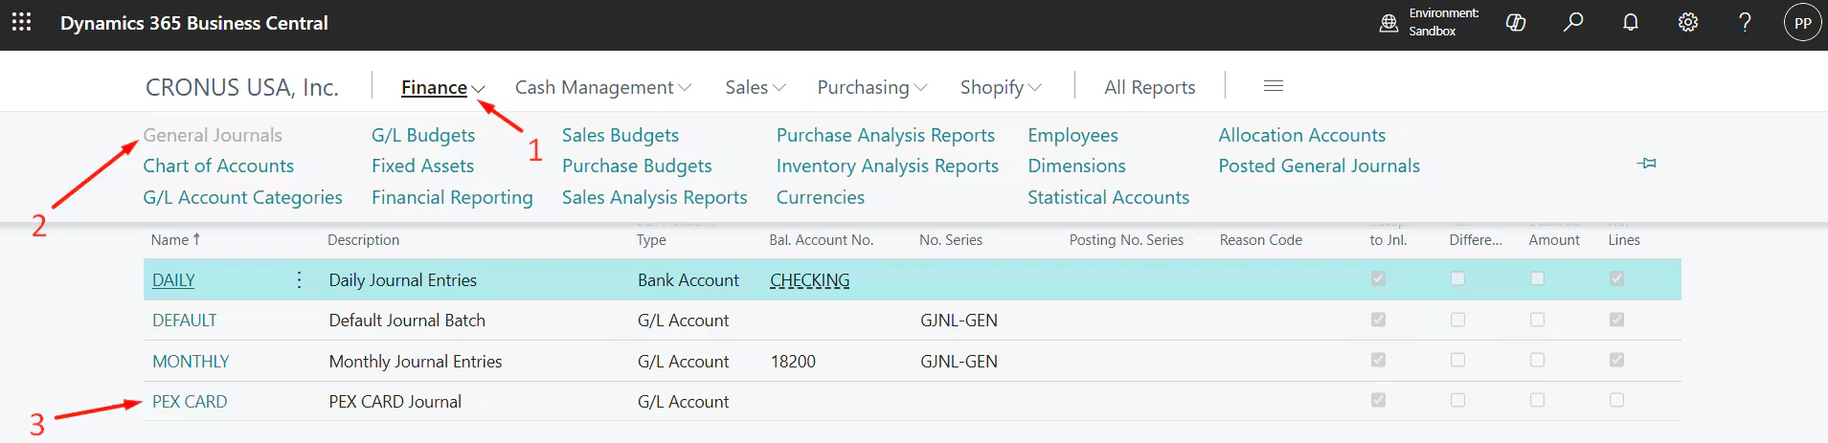Click CRONUS USA, Inc. company name

coord(242,87)
